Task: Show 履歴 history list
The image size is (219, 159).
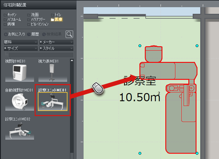Action: pyautogui.click(x=34, y=35)
